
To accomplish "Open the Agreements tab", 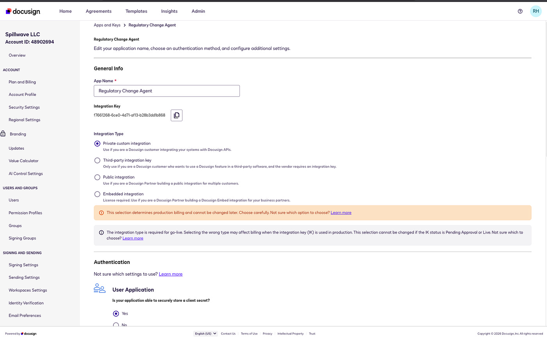I will tap(98, 11).
